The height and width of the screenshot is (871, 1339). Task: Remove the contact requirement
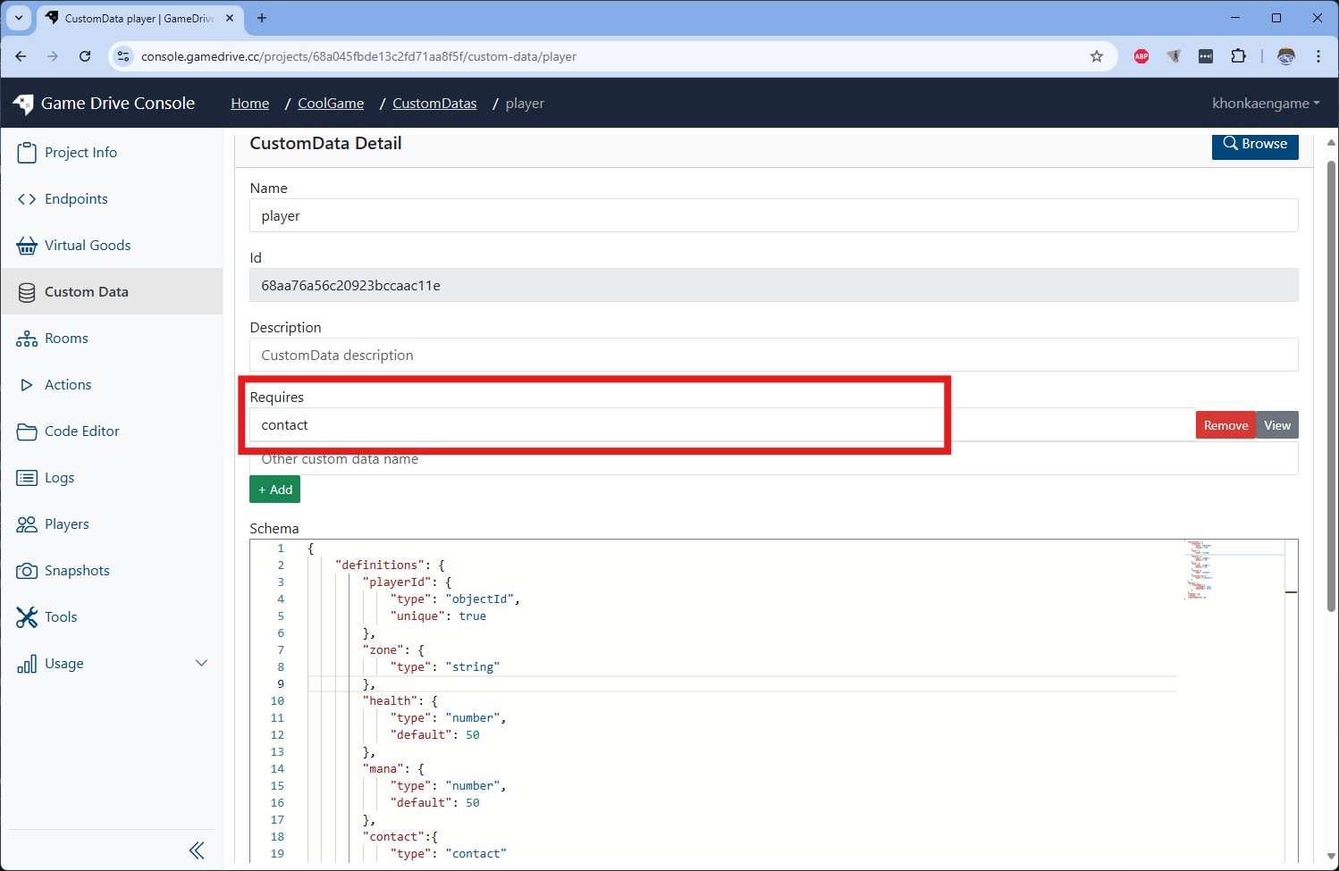click(1225, 424)
